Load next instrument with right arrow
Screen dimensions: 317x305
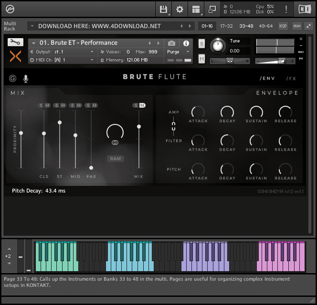(x=158, y=43)
